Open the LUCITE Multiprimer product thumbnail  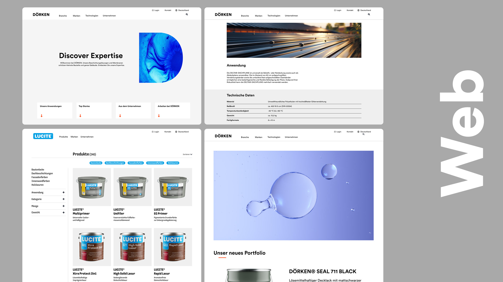pyautogui.click(x=92, y=187)
